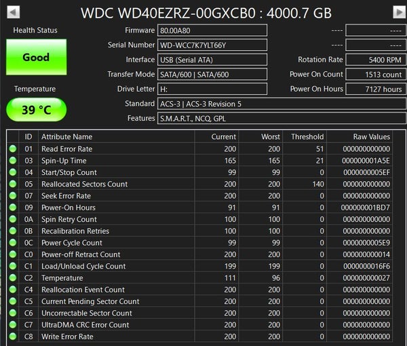Click the status dot for Reallocated Sectors Count
The image size is (407, 346).
coord(13,184)
